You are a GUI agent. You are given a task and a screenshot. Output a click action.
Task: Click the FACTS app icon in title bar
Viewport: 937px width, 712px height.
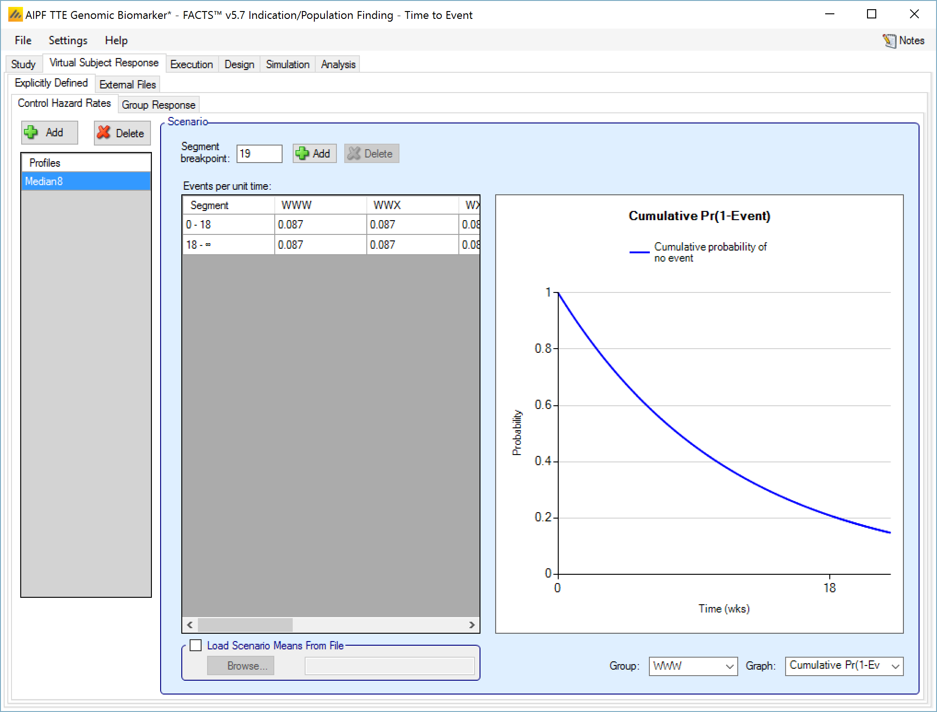[x=15, y=15]
